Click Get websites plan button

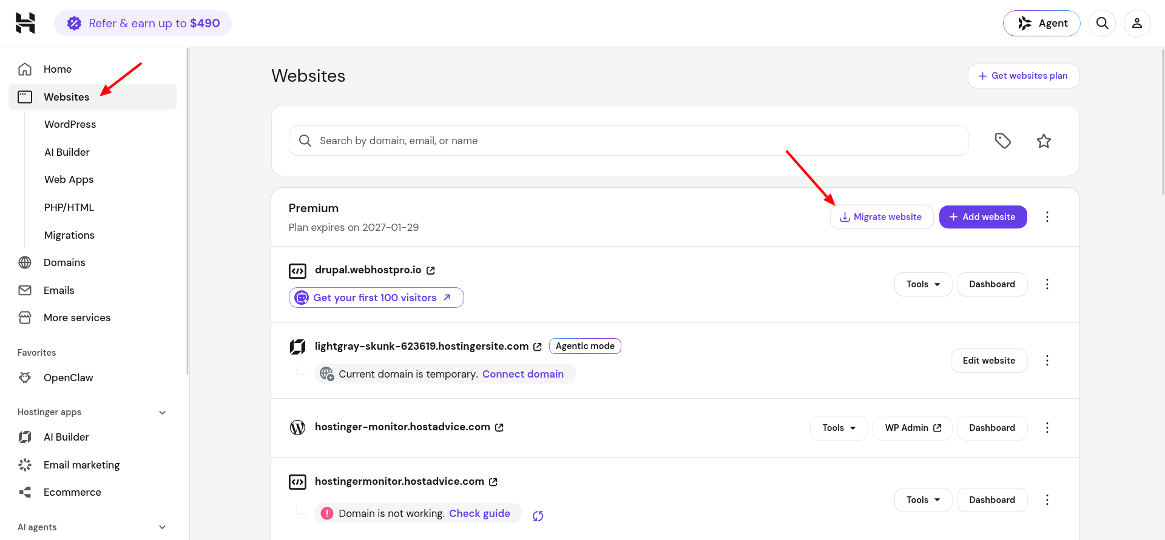(1024, 76)
